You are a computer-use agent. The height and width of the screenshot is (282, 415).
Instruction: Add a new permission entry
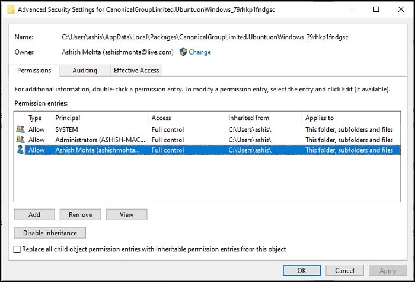34,214
